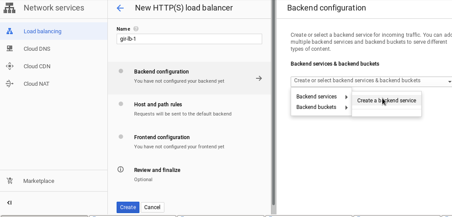Go back using the blue arrow
The width and height of the screenshot is (452, 217).
click(120, 8)
